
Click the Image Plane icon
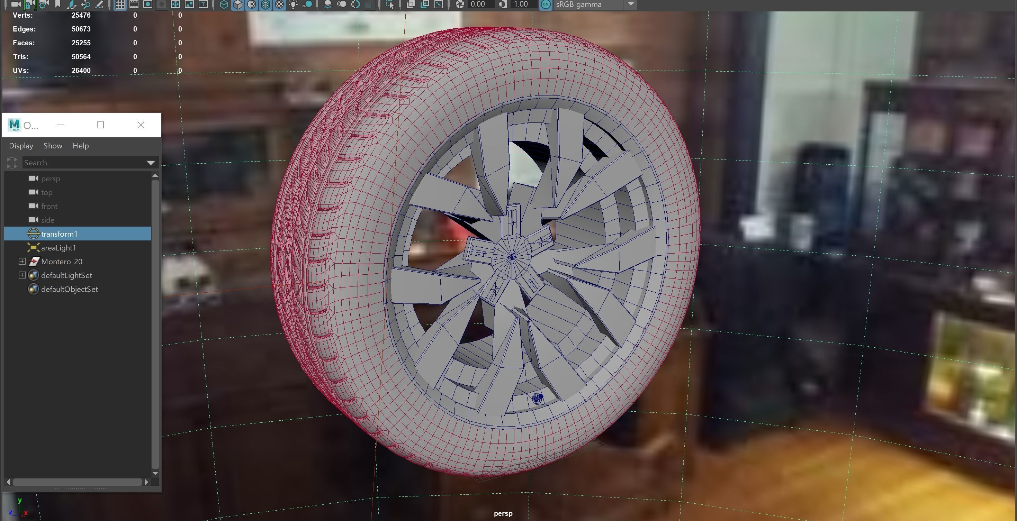click(71, 4)
